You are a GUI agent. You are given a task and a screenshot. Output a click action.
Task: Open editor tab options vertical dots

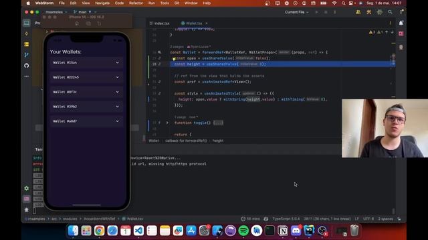[391, 23]
